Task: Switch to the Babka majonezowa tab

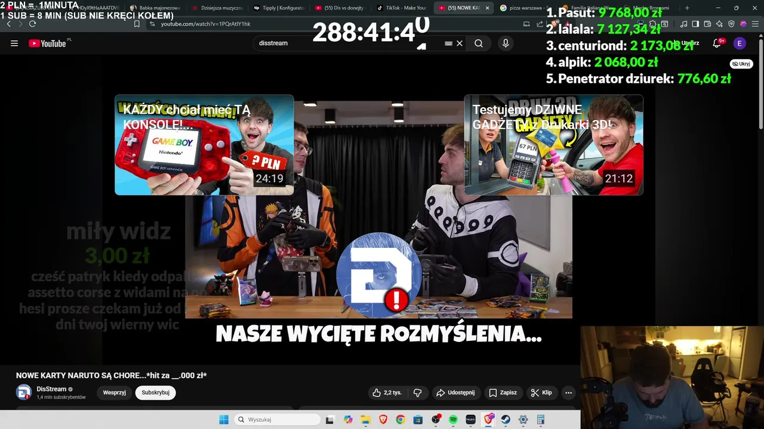Action: click(154, 8)
